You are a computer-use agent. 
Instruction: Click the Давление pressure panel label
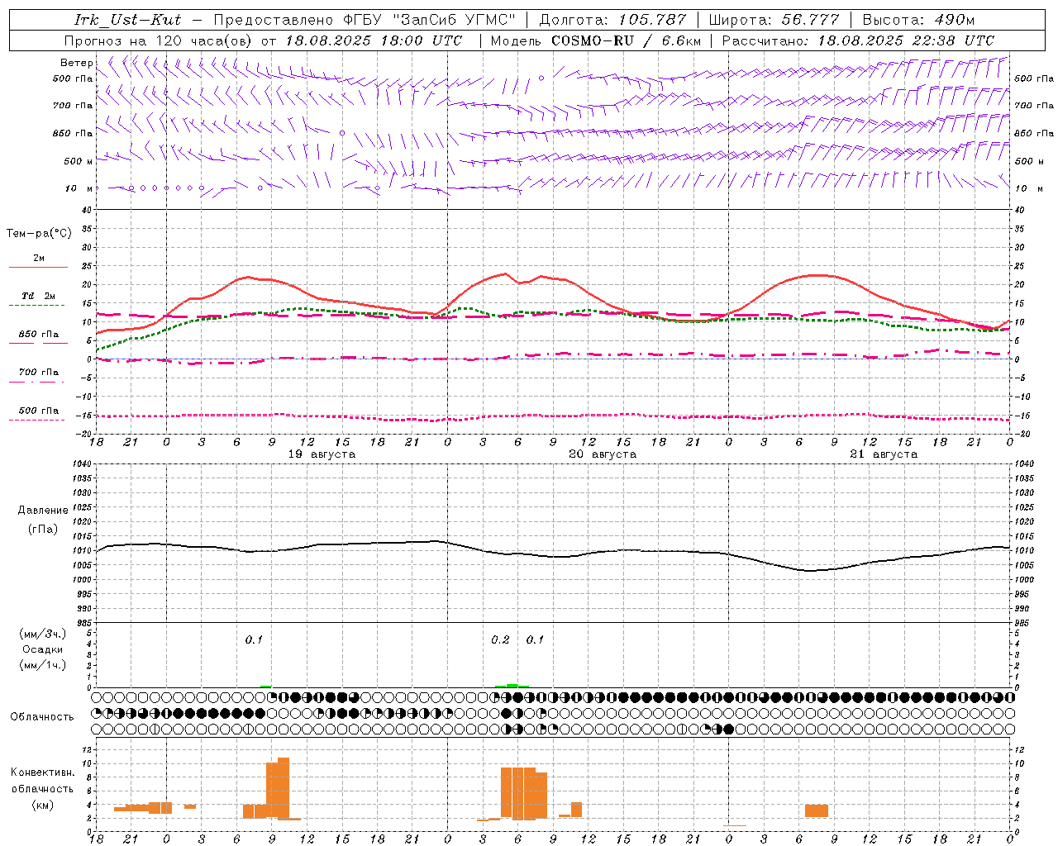(43, 511)
